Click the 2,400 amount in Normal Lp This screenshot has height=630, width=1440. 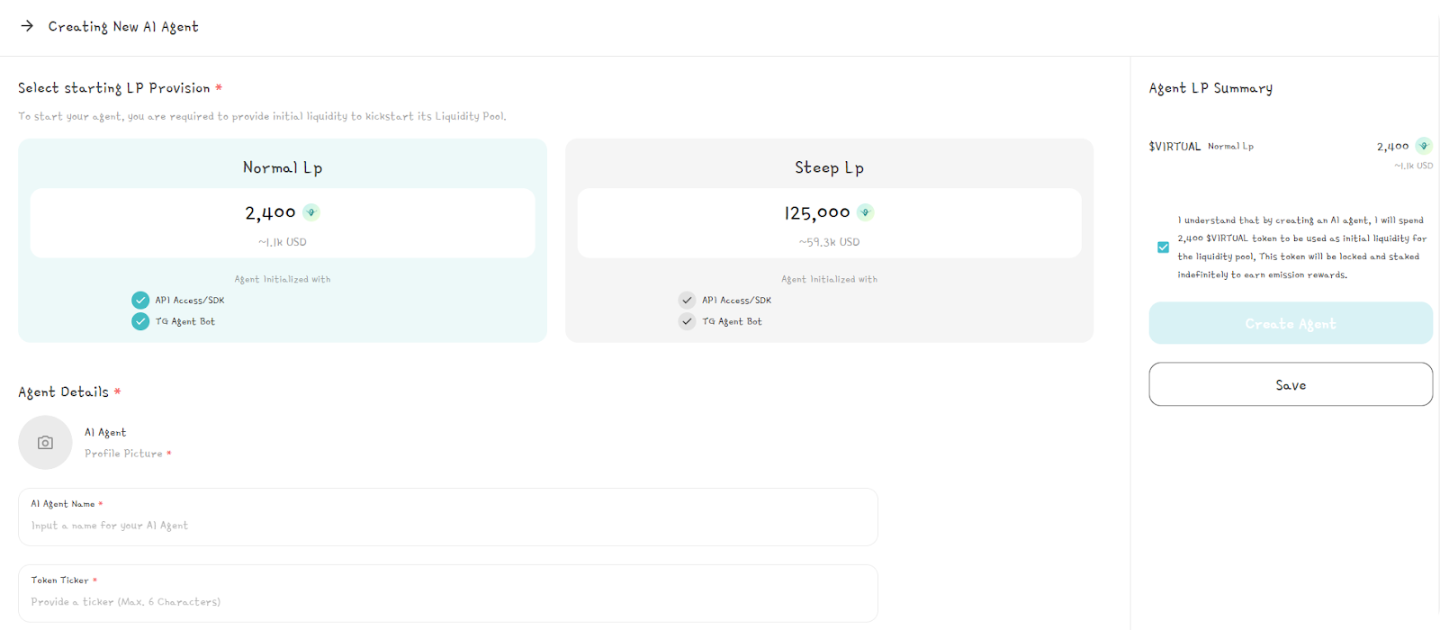[270, 213]
